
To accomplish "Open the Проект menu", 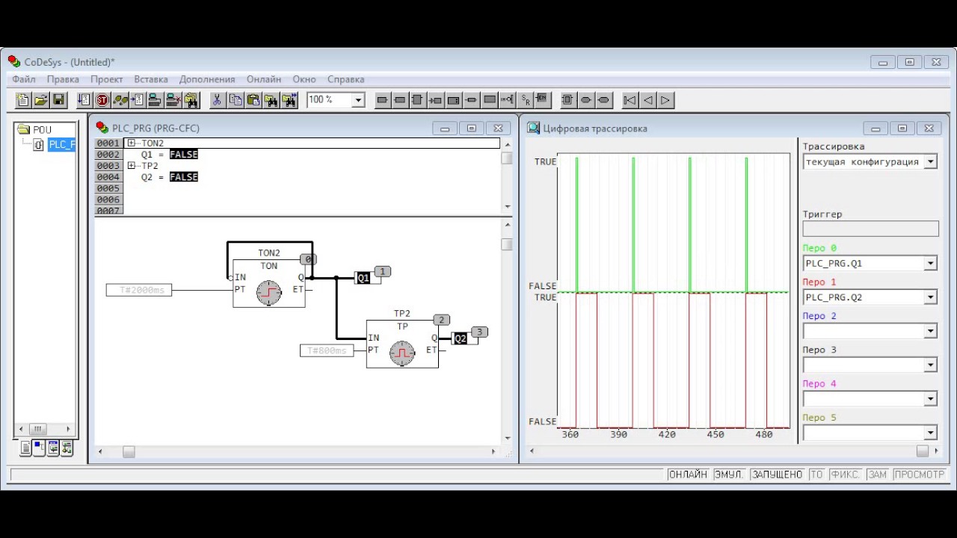I will pos(107,79).
